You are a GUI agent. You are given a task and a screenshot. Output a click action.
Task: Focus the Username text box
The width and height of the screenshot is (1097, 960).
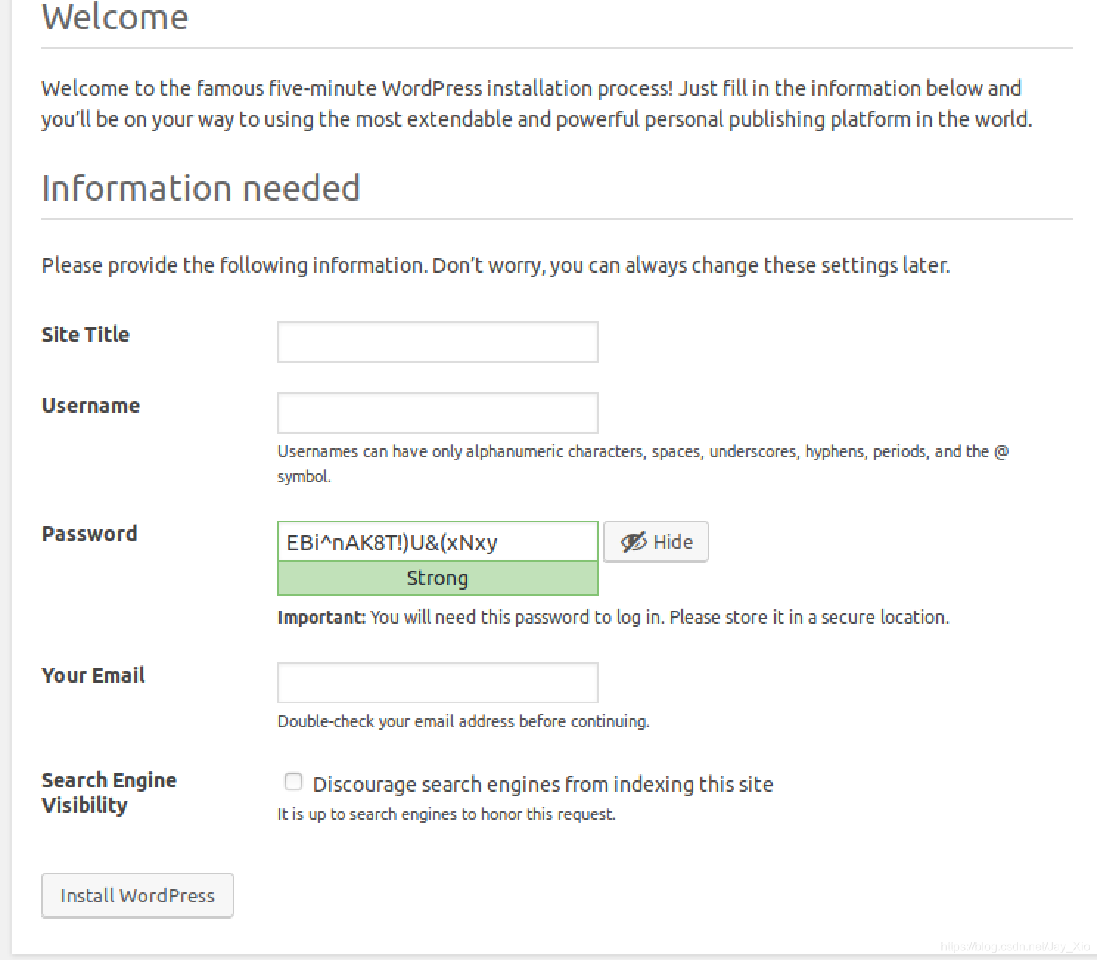tap(437, 413)
